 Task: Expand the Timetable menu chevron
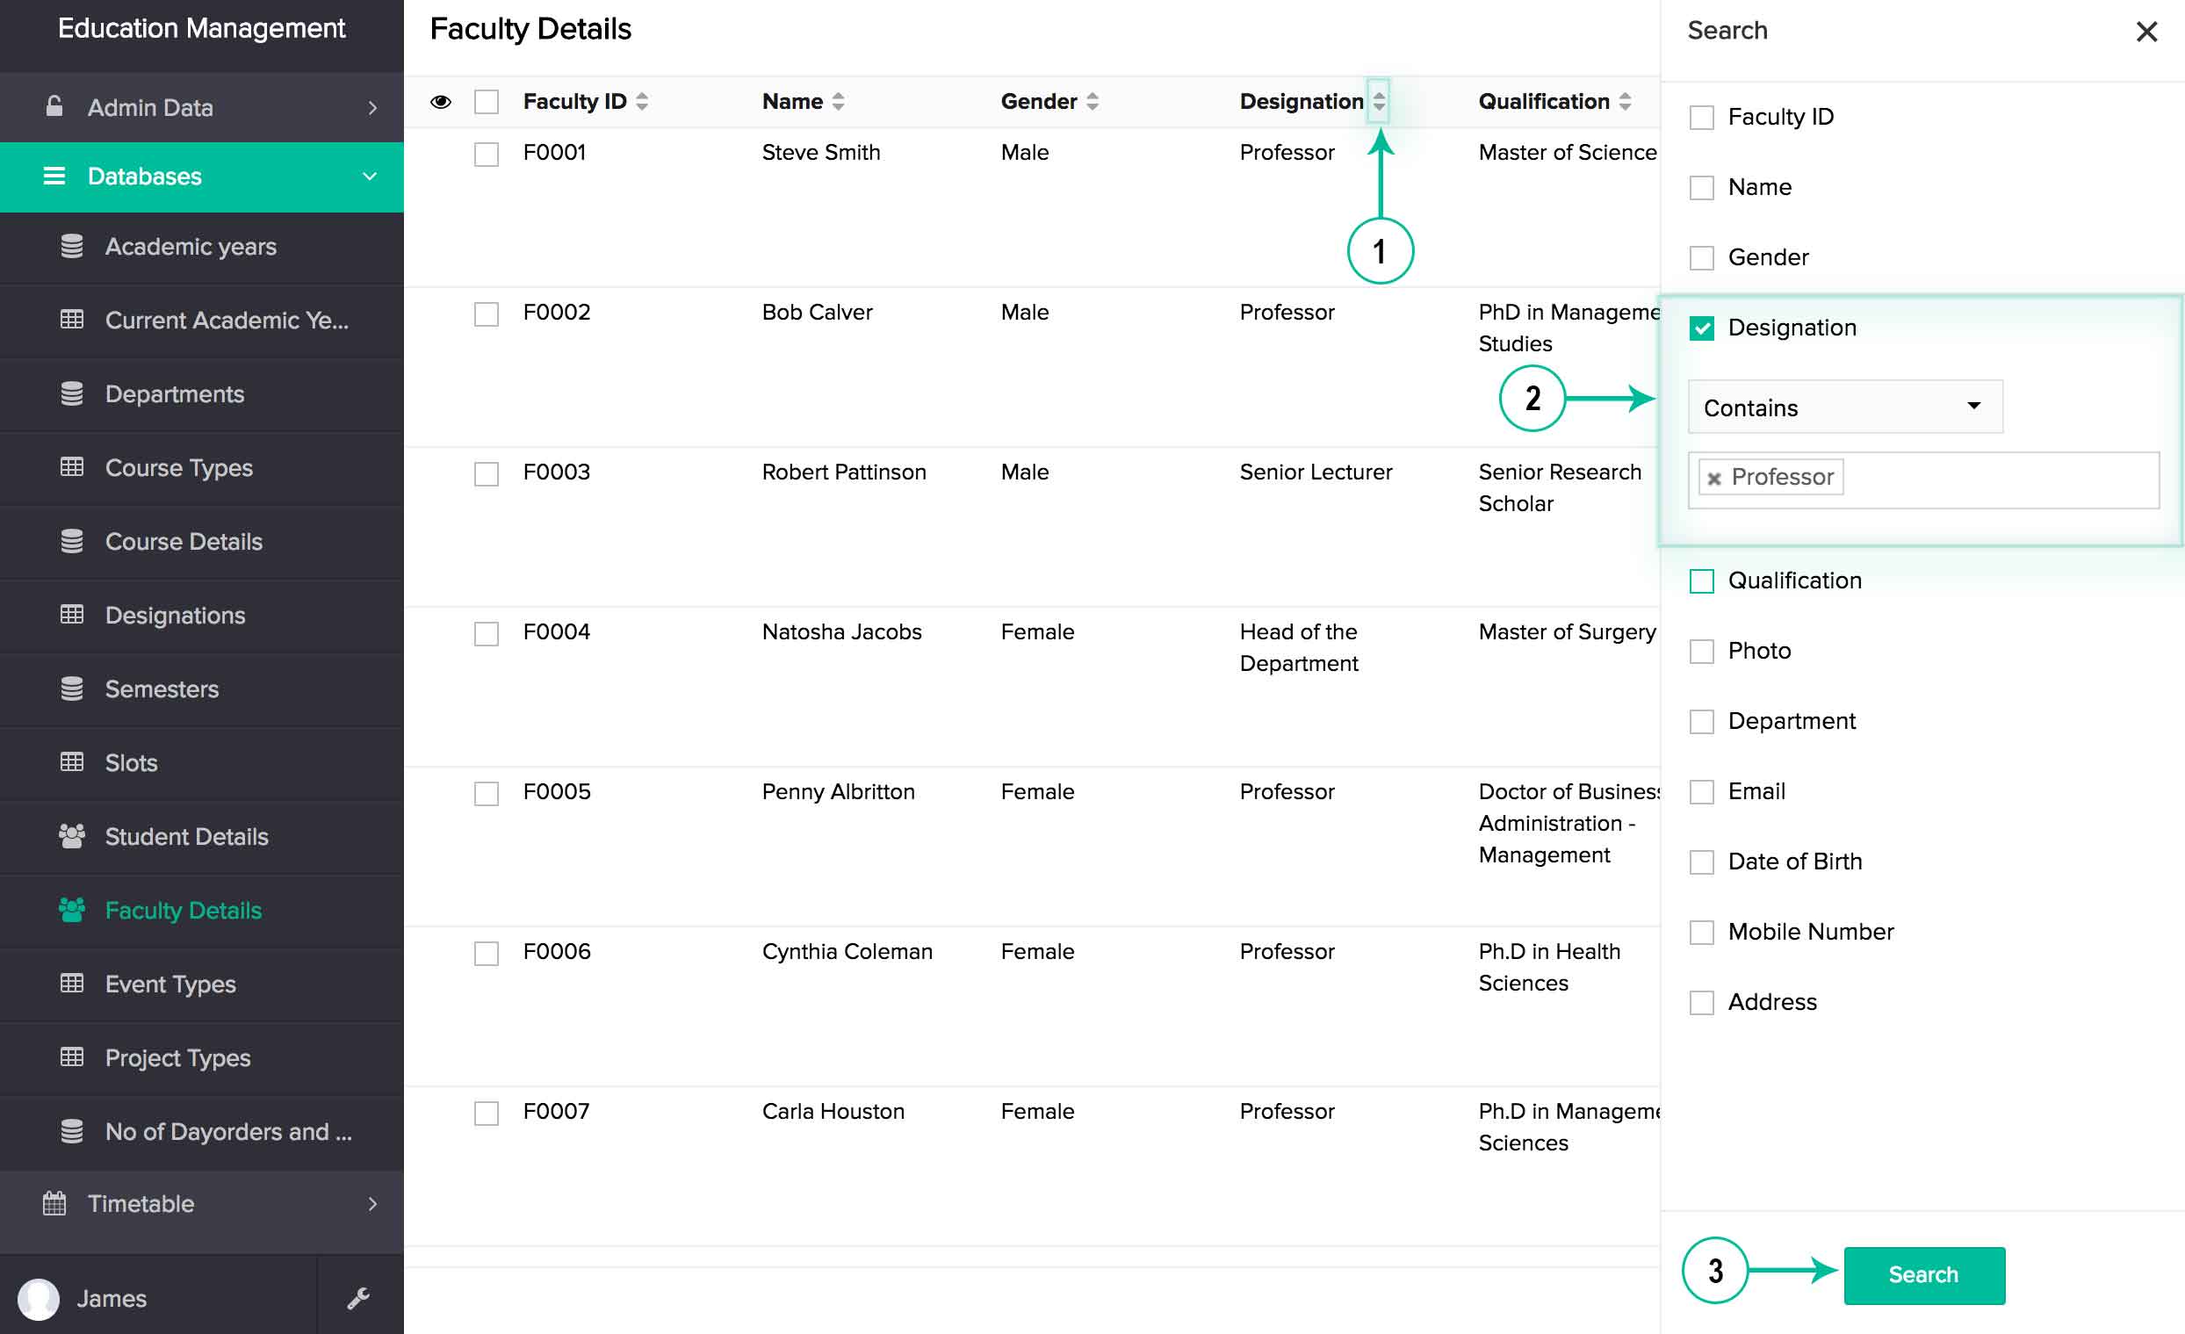click(372, 1204)
